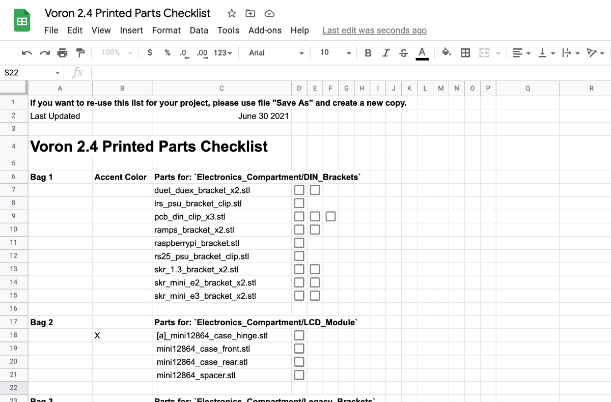
Task: Check first box for skr_1.3_bracket_x2.stl
Action: (x=299, y=269)
